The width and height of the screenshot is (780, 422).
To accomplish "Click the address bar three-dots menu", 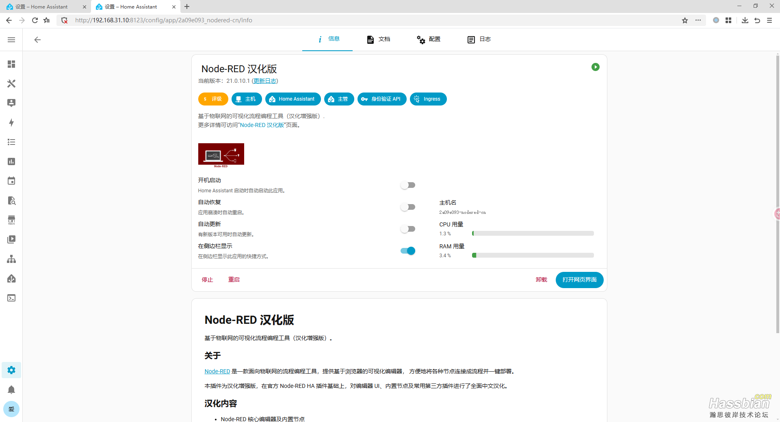I will click(x=698, y=20).
